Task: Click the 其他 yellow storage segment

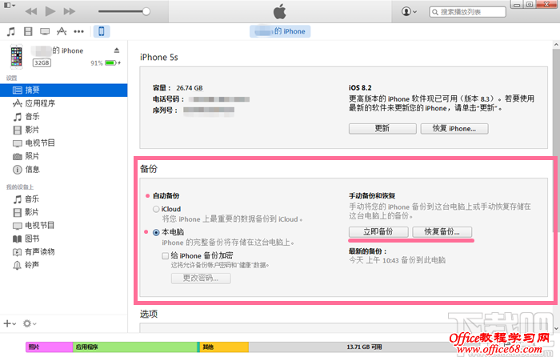Action: (x=224, y=347)
